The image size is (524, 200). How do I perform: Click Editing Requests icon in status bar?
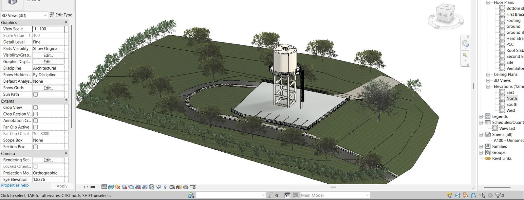tap(271, 195)
